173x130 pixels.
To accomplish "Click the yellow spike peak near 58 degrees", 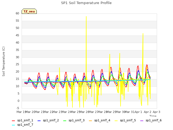I will click(x=86, y=17).
